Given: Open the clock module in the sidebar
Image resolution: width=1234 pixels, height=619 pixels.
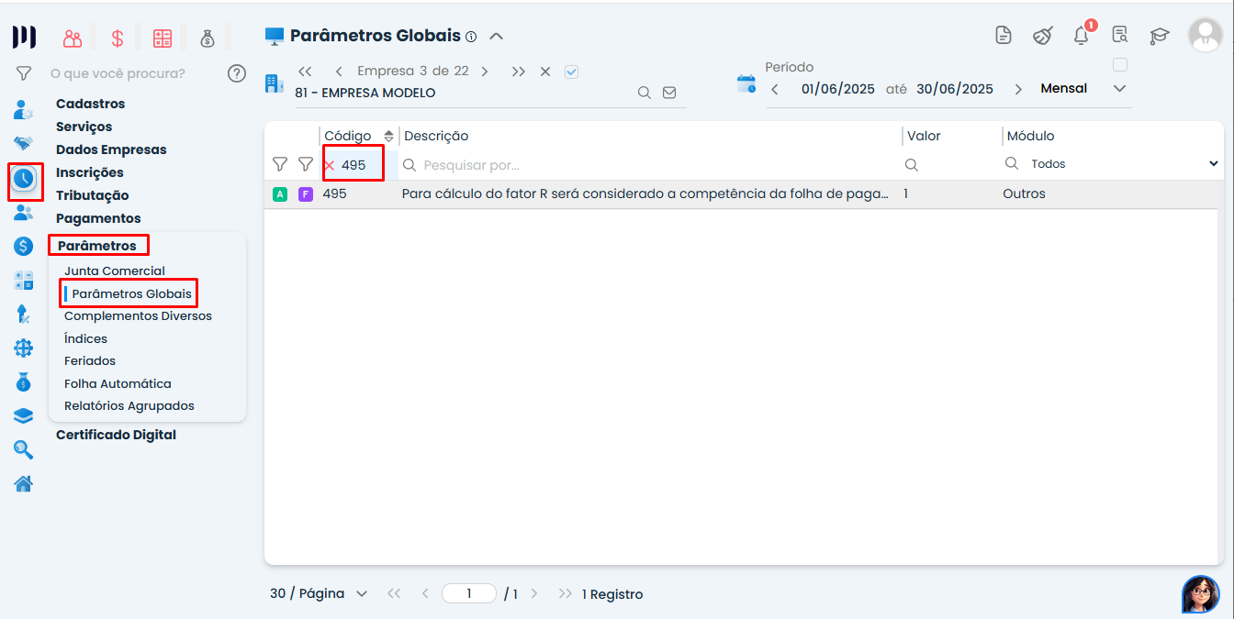Looking at the screenshot, I should 24,179.
